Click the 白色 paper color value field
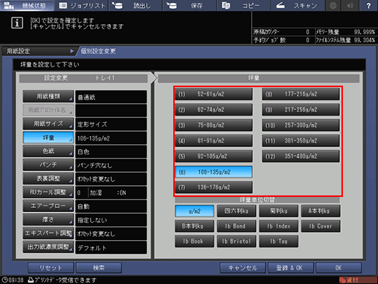The image size is (378, 284). click(x=111, y=152)
